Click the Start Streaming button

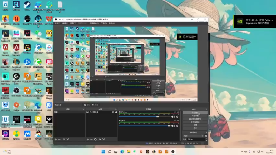point(195,113)
